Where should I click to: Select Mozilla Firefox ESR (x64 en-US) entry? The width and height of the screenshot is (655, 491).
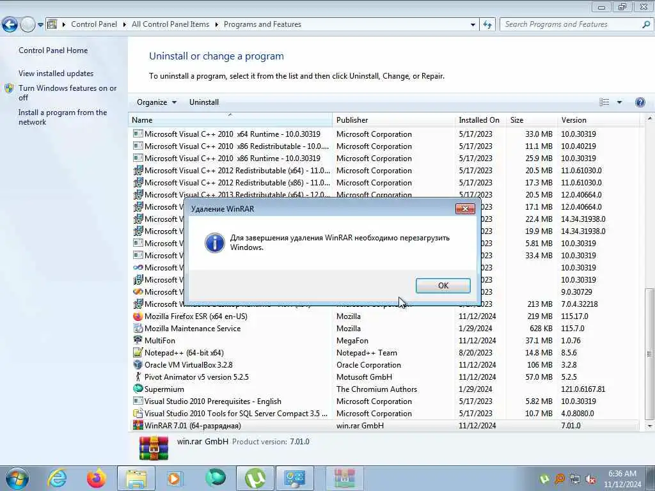[x=384, y=316]
